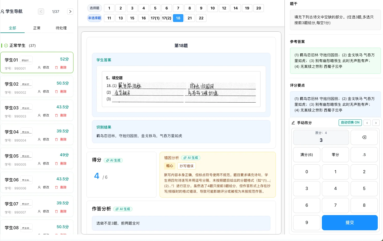Click the 满分(6) button
Screen dimensions: 383x241
tap(307, 155)
